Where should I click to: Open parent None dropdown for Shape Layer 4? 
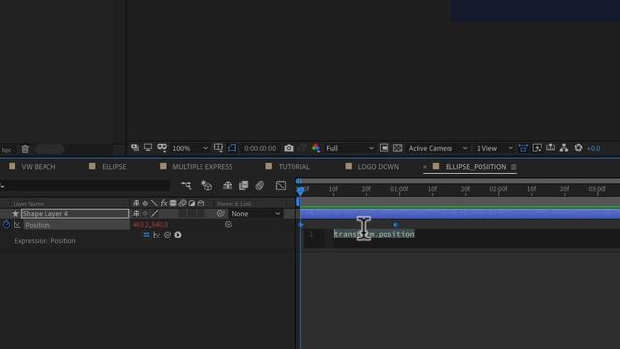[256, 213]
